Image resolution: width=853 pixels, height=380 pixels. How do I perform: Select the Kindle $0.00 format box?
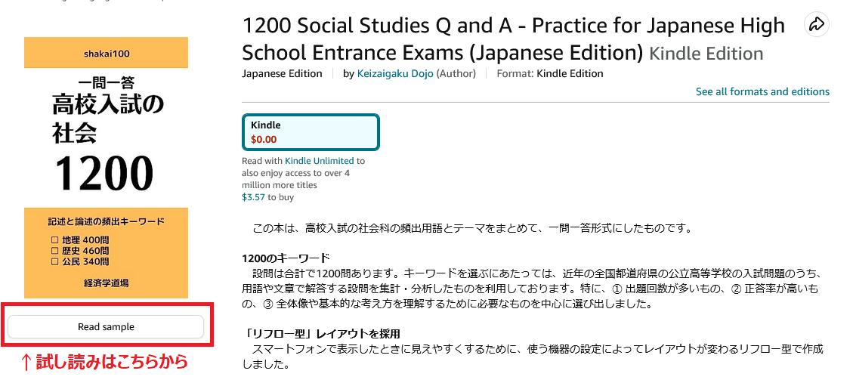pos(311,132)
